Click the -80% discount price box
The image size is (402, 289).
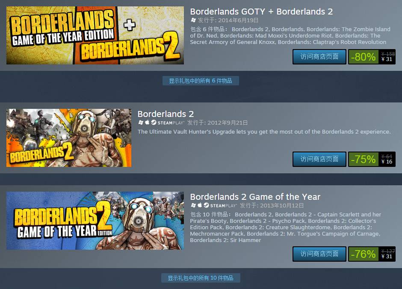(372, 57)
